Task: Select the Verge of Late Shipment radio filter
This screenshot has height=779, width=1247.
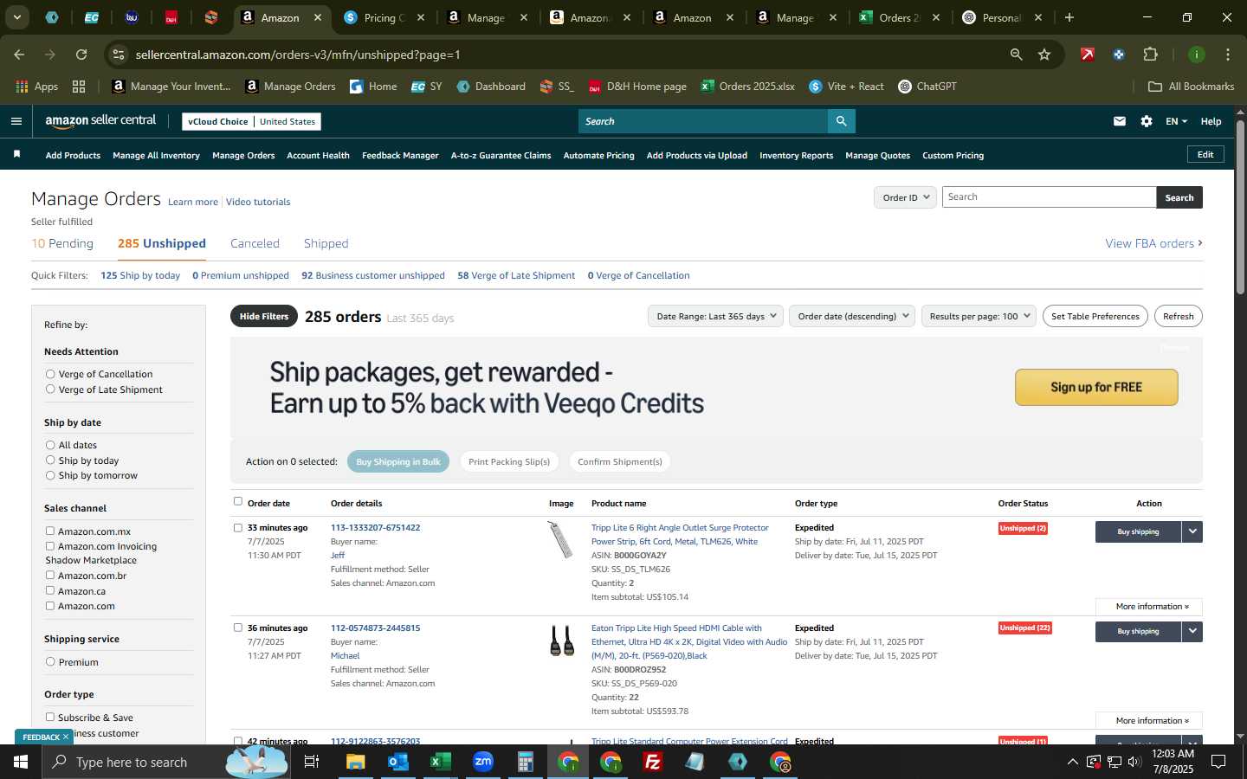Action: point(50,389)
